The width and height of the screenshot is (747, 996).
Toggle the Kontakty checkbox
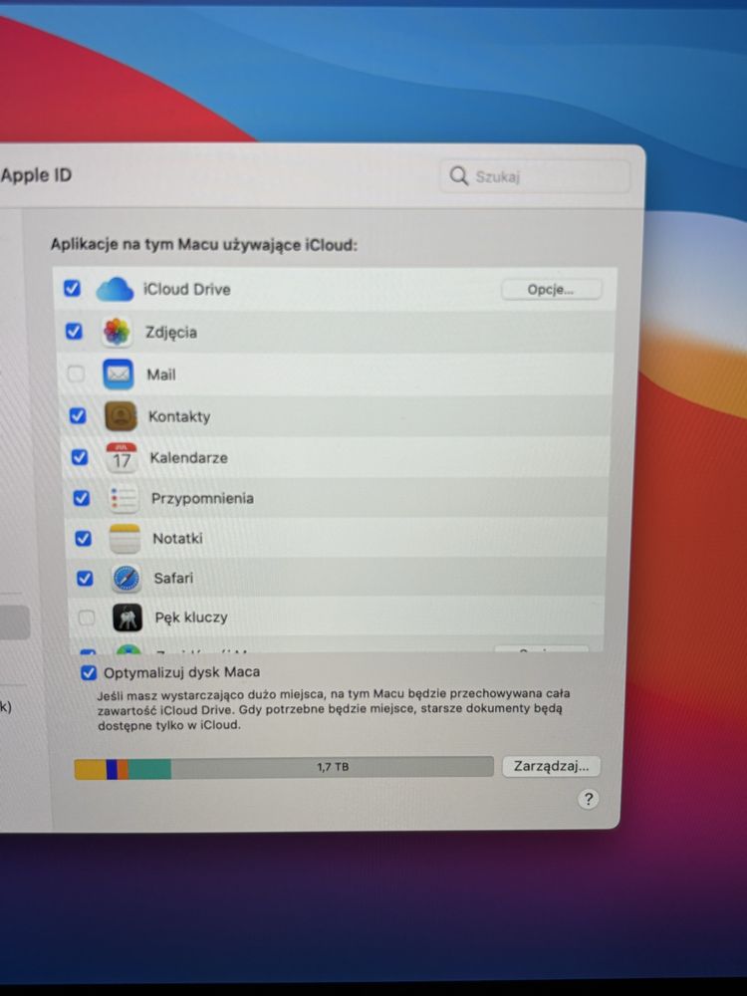78,415
